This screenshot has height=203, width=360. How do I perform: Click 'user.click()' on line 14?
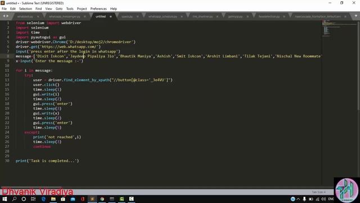[x=46, y=85]
